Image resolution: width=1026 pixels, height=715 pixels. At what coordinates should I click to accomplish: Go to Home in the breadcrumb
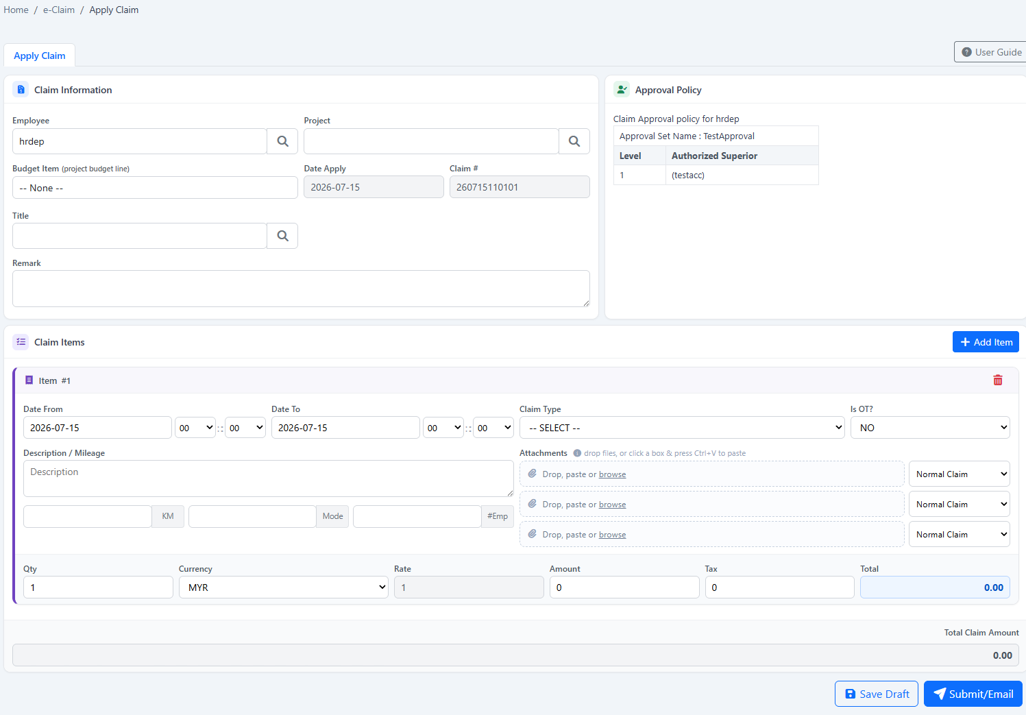tap(16, 10)
